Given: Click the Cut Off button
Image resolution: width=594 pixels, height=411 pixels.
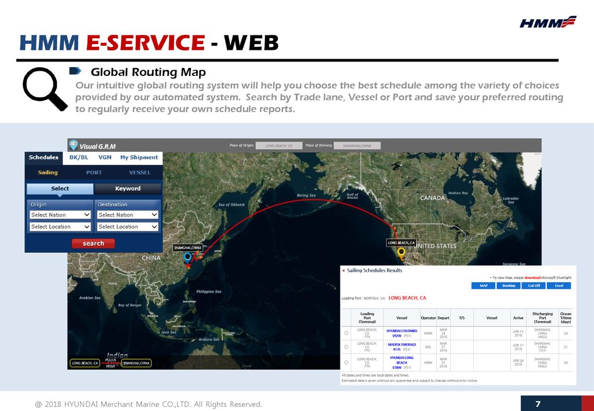Looking at the screenshot, I should click(534, 286).
